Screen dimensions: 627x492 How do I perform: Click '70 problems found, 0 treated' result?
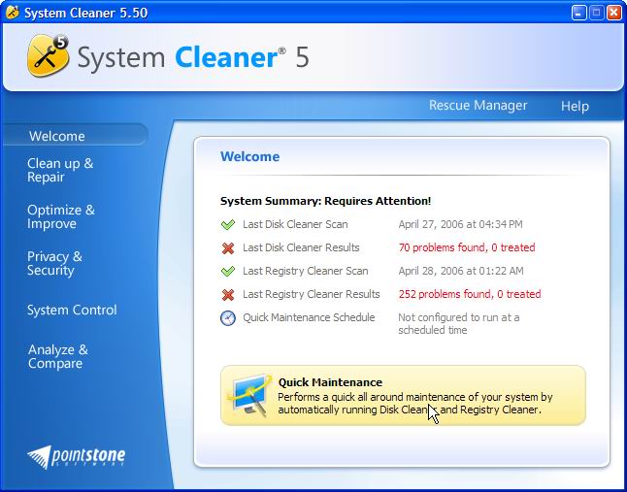(466, 248)
